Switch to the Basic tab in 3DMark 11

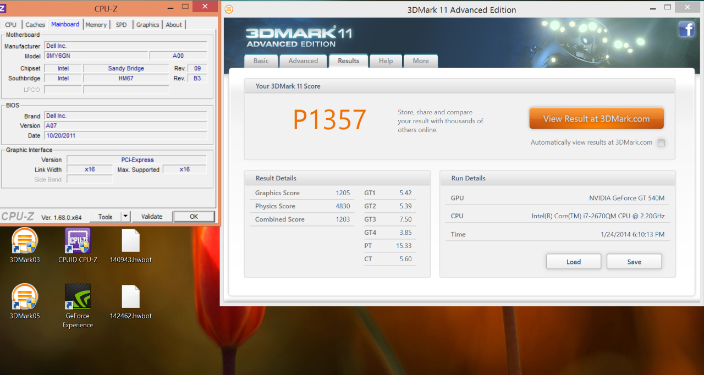[x=261, y=61]
